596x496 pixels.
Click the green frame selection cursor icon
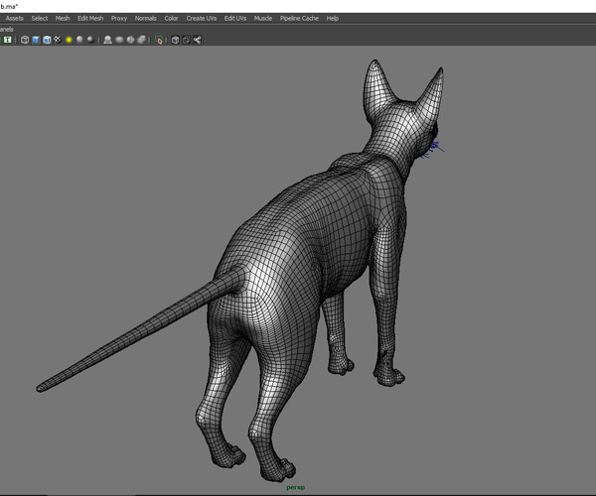point(159,40)
